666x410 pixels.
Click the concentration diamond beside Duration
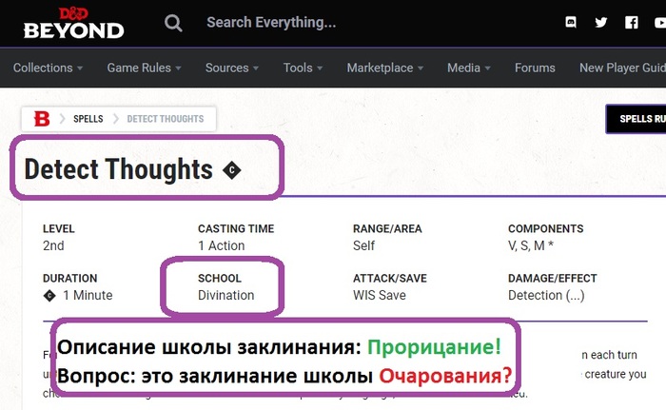(49, 296)
